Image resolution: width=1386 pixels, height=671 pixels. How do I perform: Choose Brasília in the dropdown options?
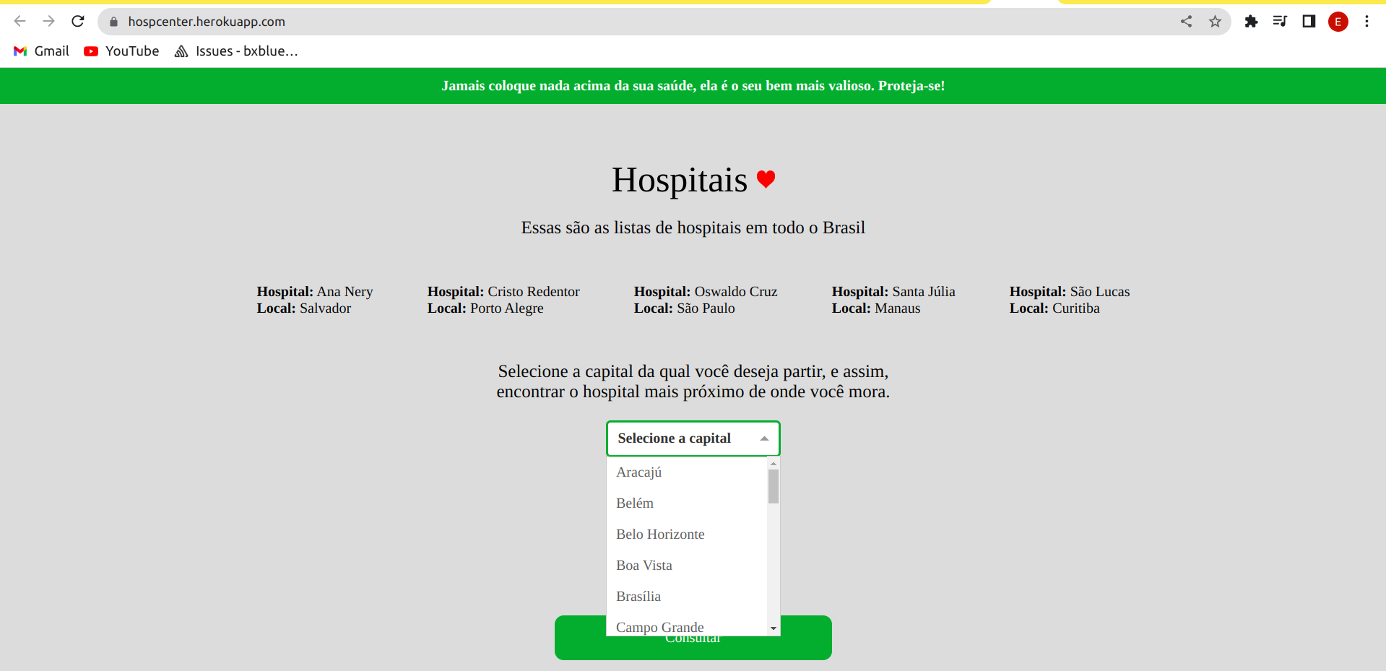[638, 596]
